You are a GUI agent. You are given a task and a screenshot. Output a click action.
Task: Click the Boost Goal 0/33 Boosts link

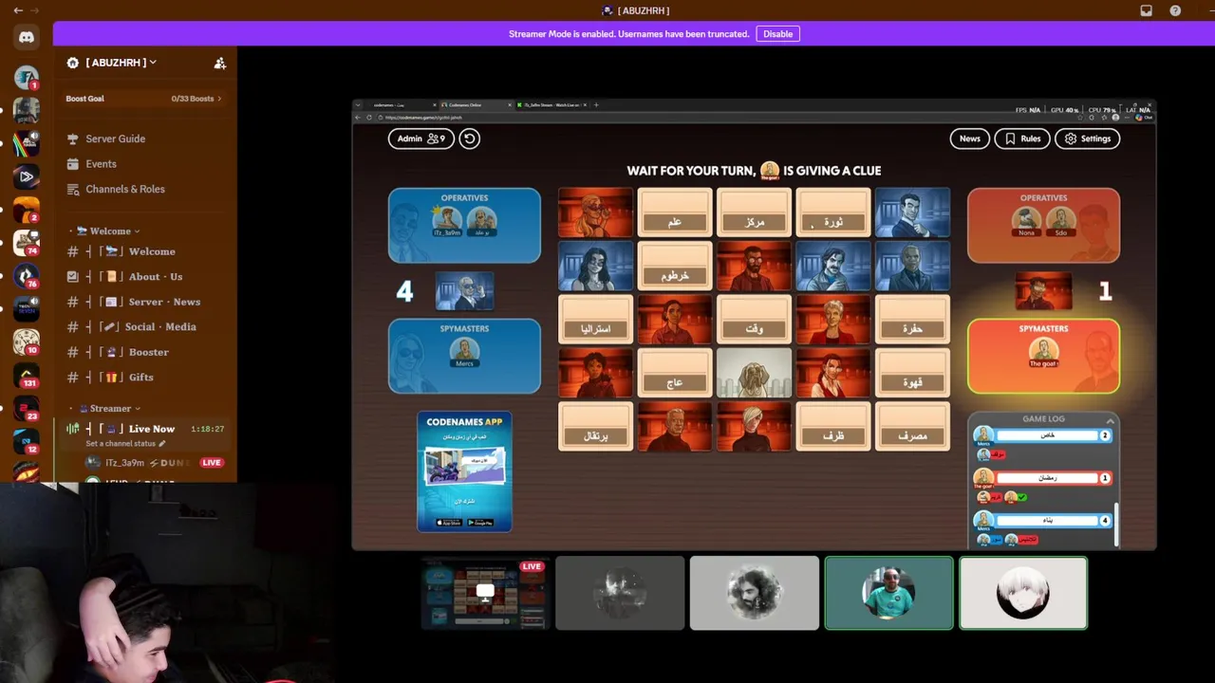[x=143, y=99]
